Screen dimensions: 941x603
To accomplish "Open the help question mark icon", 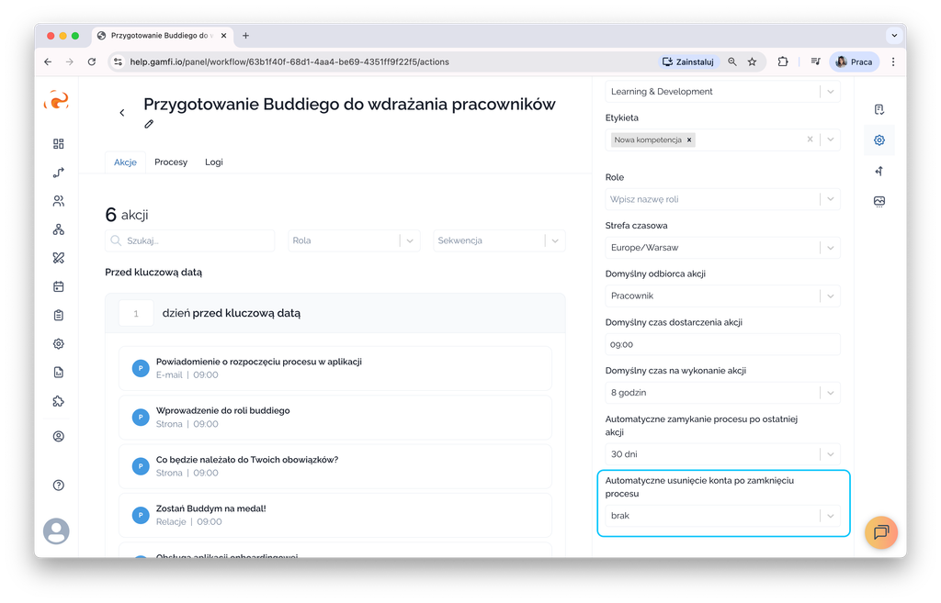I will point(59,485).
